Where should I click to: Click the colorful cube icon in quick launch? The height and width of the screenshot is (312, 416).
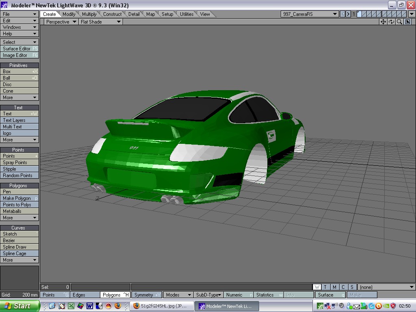80,306
